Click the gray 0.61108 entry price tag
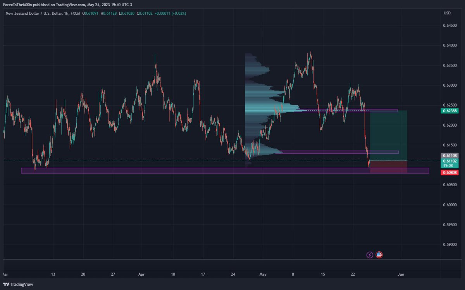 [x=449, y=156]
